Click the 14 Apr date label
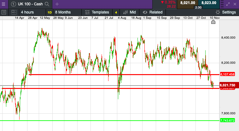 20,18
